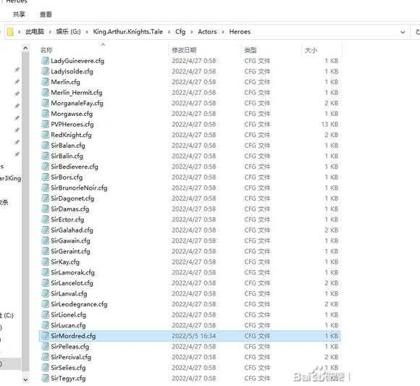Viewport: 420px width, 386px height.
Task: Sort files by 大小 column header
Action: pyautogui.click(x=311, y=50)
